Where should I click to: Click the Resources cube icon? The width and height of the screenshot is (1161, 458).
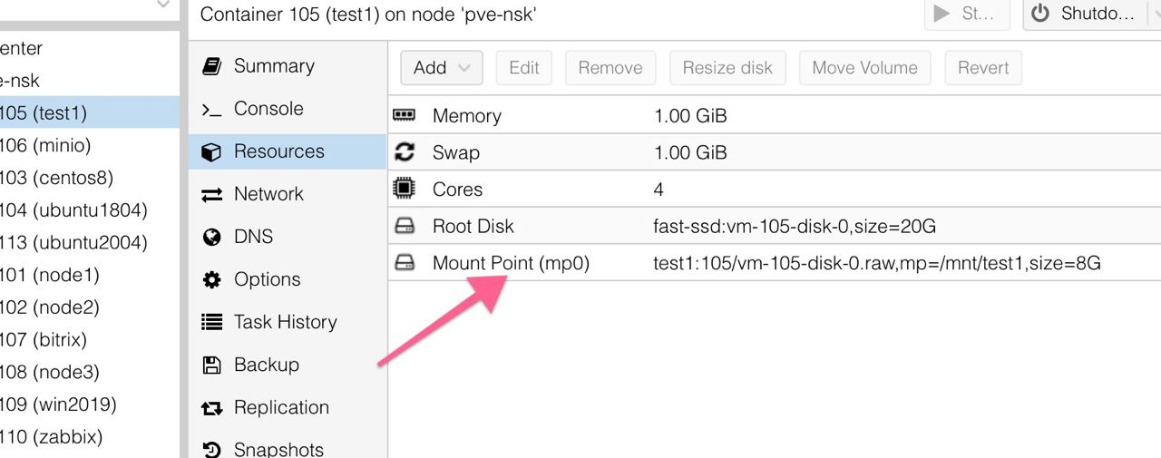(x=211, y=151)
